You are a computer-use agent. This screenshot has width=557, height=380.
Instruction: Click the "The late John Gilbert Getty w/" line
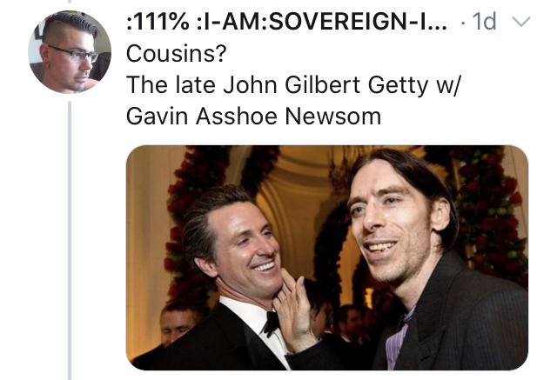(x=293, y=85)
